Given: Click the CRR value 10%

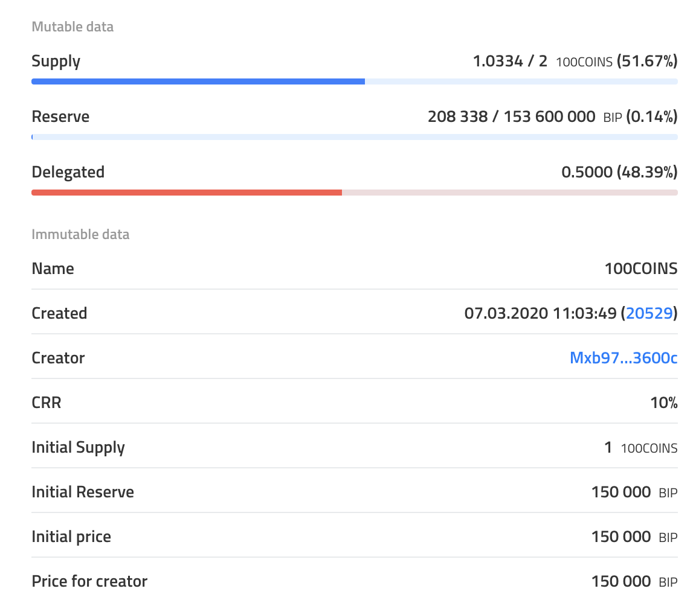Looking at the screenshot, I should [x=663, y=403].
